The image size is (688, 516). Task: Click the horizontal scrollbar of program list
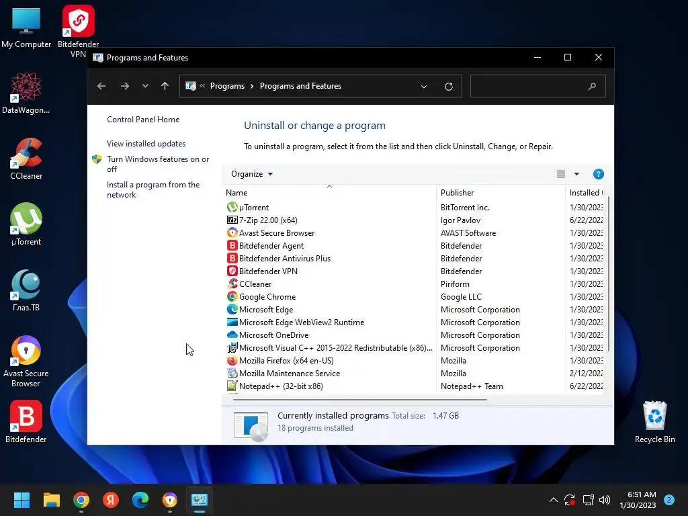pyautogui.click(x=360, y=399)
